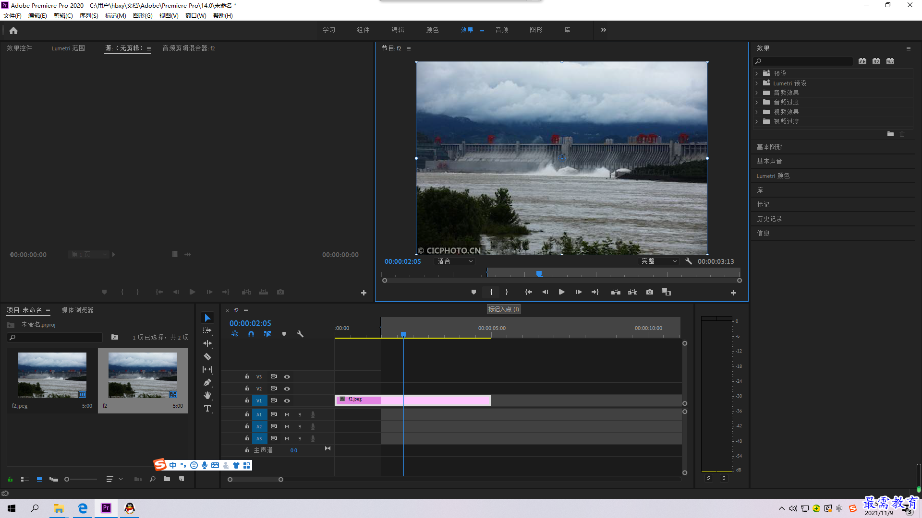Open the 窗口(W) menu
The height and width of the screenshot is (518, 922).
[x=195, y=16]
